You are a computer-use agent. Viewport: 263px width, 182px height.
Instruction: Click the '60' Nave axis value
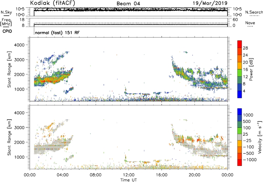point(235,20)
